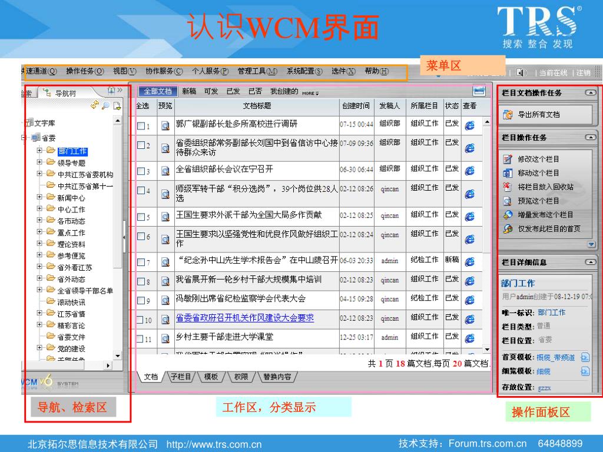Filter documents by 新稿

[x=189, y=91]
